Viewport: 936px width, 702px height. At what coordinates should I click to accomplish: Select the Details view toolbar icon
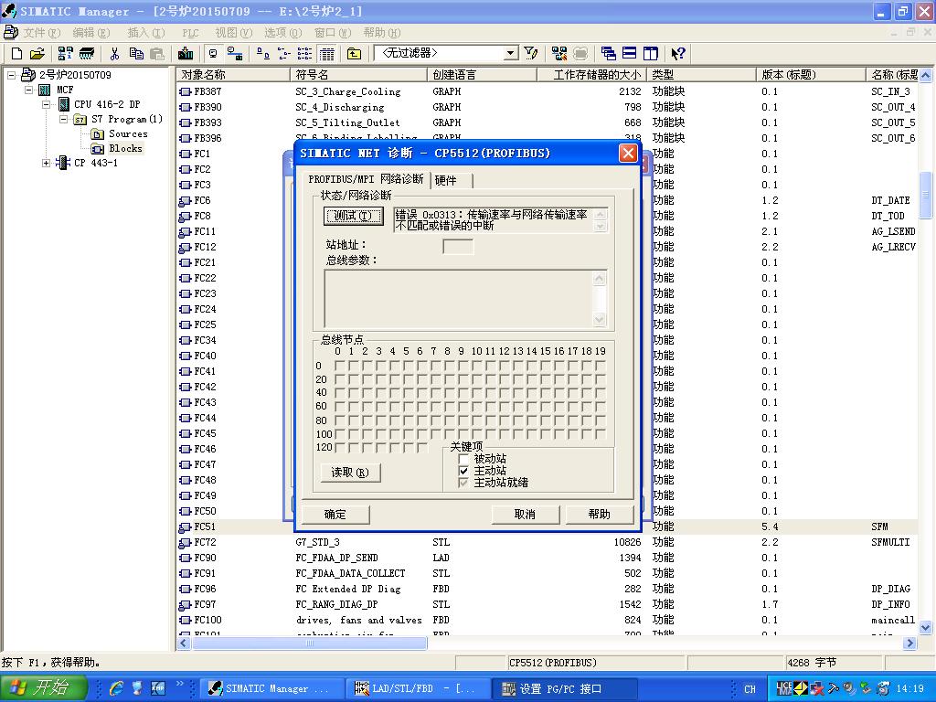tap(327, 54)
